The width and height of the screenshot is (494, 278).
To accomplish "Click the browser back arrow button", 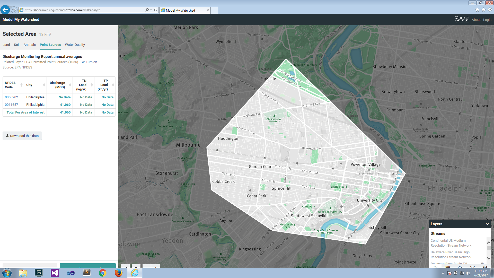I will 5,10.
